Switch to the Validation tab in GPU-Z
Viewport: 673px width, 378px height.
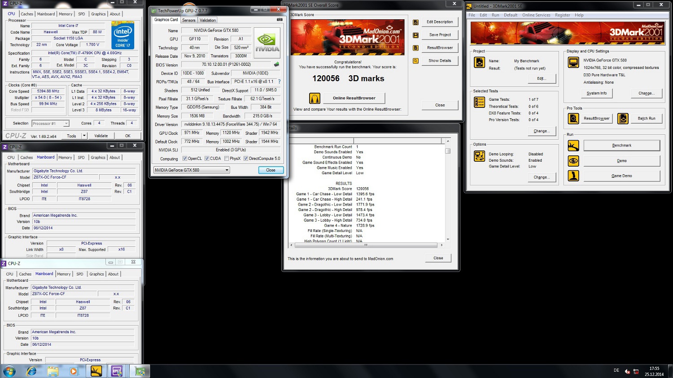pyautogui.click(x=208, y=20)
